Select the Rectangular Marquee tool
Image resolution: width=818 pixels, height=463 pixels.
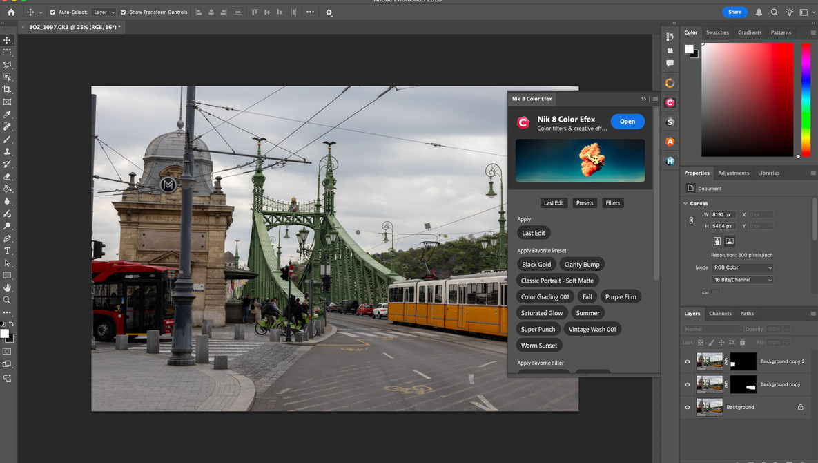click(x=8, y=53)
